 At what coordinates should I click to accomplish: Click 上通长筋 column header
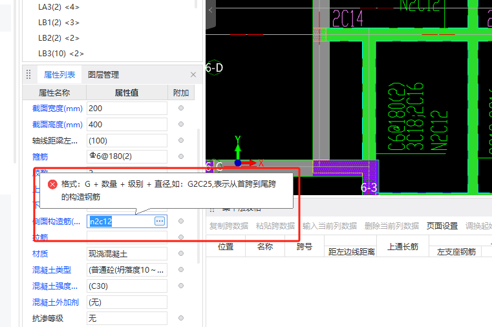403,246
